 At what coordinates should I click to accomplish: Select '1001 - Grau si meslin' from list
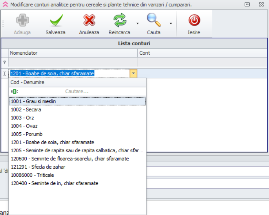click(x=33, y=101)
